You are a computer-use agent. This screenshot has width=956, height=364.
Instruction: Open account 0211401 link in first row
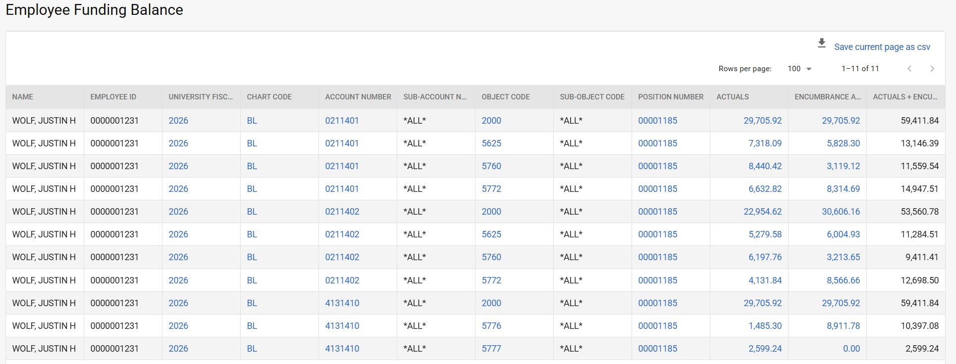pyautogui.click(x=342, y=121)
